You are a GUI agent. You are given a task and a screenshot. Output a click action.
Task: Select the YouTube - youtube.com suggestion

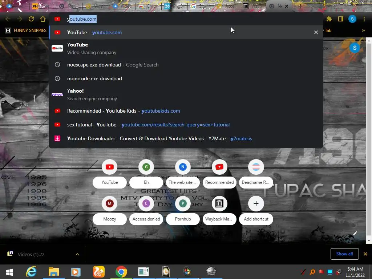186,32
